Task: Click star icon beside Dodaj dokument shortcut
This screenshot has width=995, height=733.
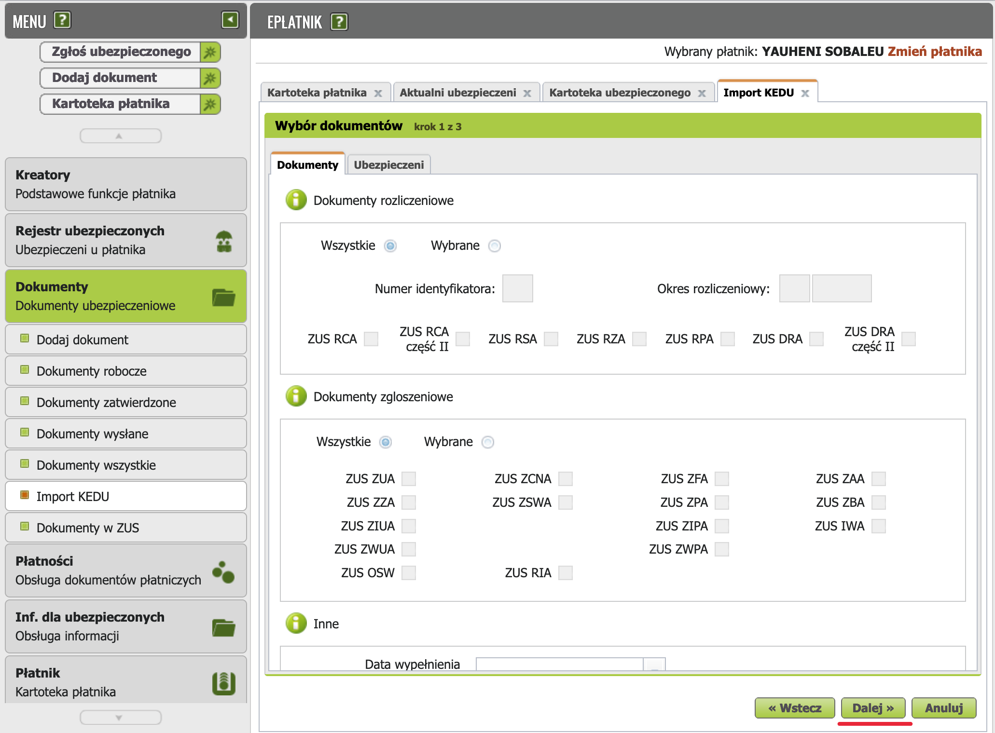Action: pos(210,78)
